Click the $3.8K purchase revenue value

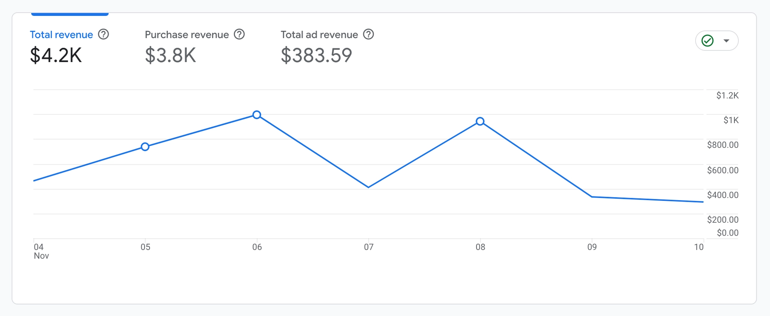click(170, 55)
